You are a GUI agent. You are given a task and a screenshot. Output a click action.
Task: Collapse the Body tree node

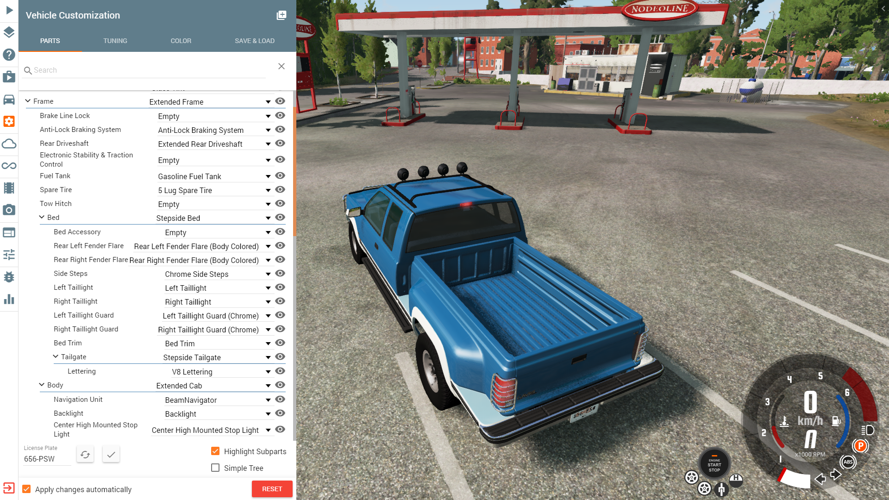(42, 385)
